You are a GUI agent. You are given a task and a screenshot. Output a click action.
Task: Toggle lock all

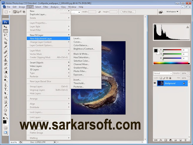point(170,78)
